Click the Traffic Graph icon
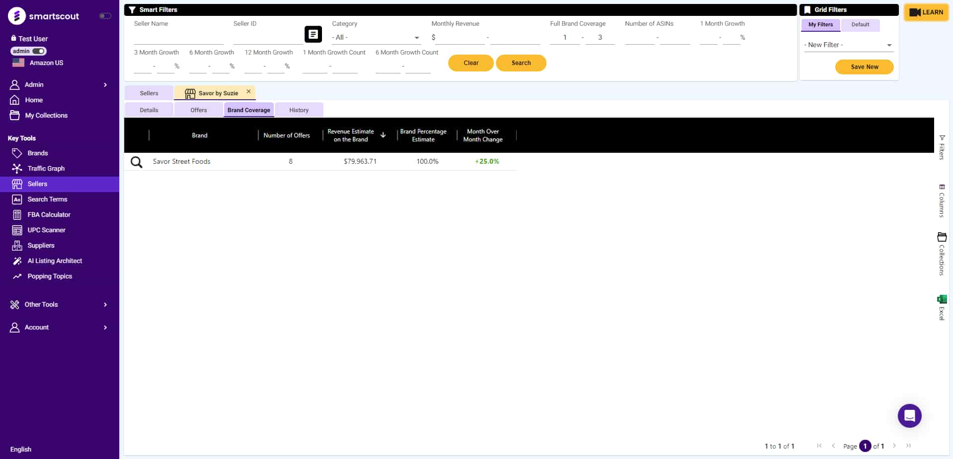Image resolution: width=953 pixels, height=459 pixels. (x=17, y=168)
